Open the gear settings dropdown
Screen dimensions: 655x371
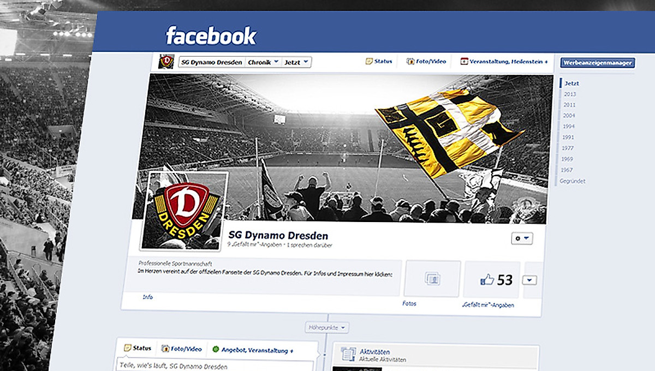tap(521, 238)
